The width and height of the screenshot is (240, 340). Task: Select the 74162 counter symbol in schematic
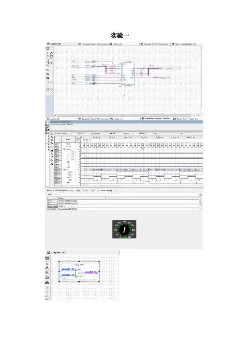point(128,74)
